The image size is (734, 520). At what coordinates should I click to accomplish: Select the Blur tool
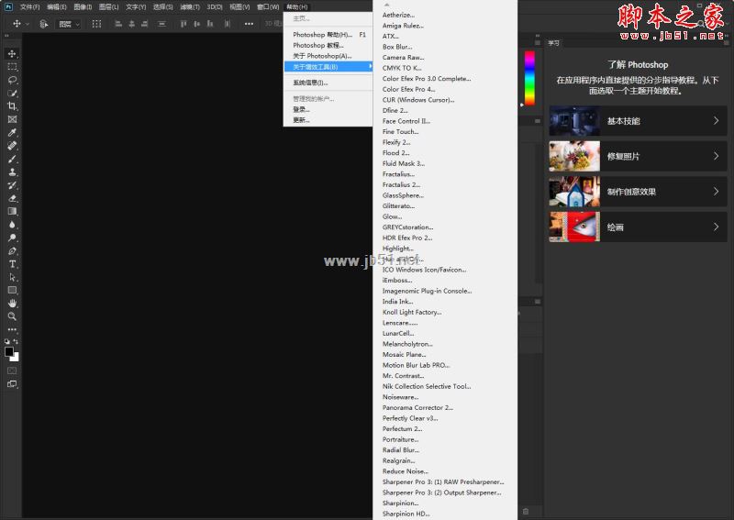tap(12, 224)
